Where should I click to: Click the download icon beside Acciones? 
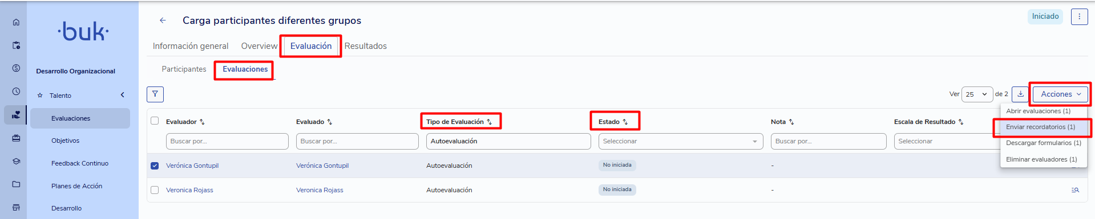1021,94
